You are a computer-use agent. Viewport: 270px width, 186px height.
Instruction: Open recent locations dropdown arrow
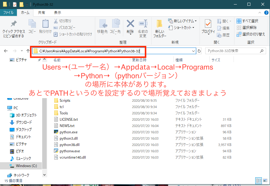pyautogui.click(x=22, y=51)
